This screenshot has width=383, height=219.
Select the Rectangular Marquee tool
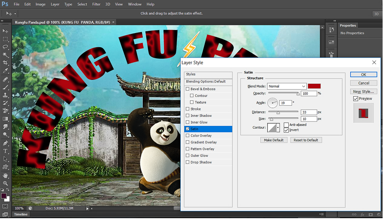[x=5, y=39]
